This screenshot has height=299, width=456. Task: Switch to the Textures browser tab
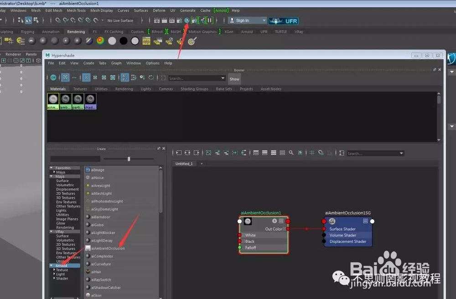80,89
